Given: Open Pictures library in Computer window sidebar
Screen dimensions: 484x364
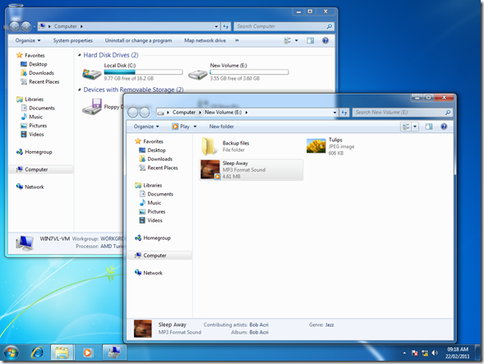Looking at the screenshot, I should point(34,126).
